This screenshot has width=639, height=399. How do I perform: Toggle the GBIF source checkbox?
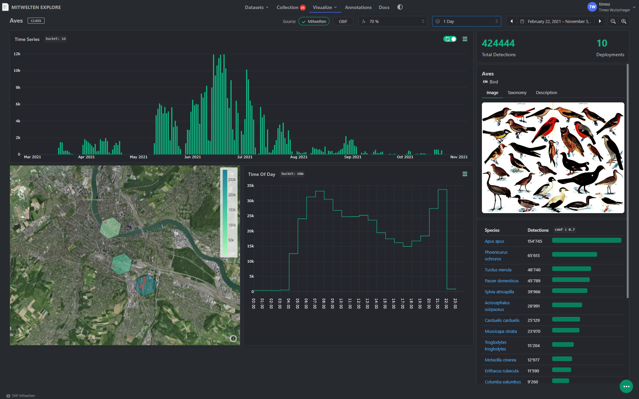[x=343, y=21]
